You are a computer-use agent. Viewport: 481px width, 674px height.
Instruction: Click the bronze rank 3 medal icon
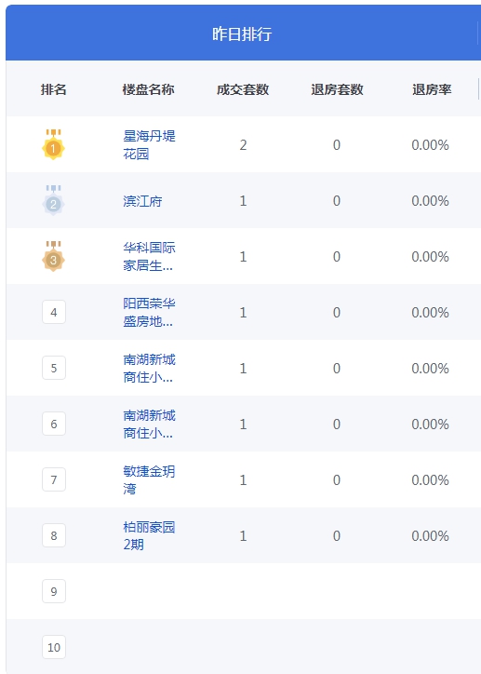[53, 256]
